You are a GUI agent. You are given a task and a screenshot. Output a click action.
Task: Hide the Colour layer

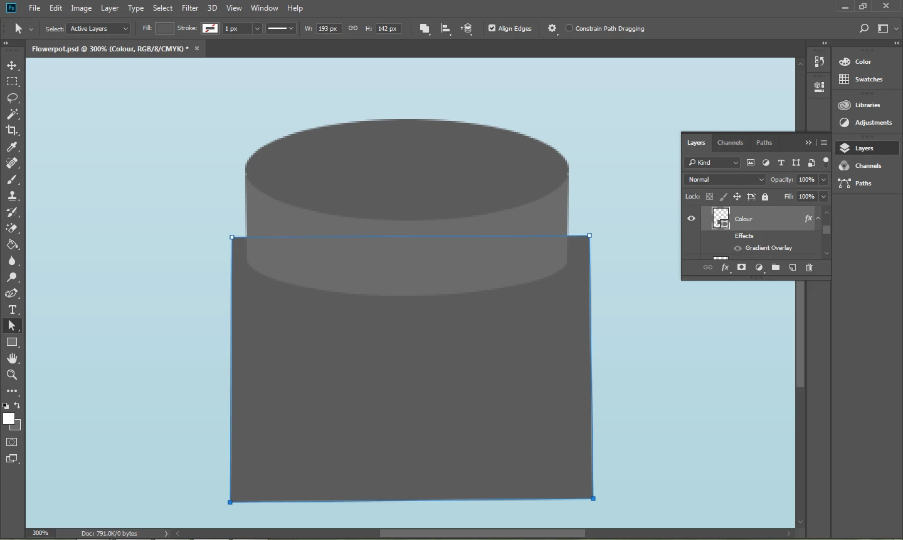[x=691, y=219]
